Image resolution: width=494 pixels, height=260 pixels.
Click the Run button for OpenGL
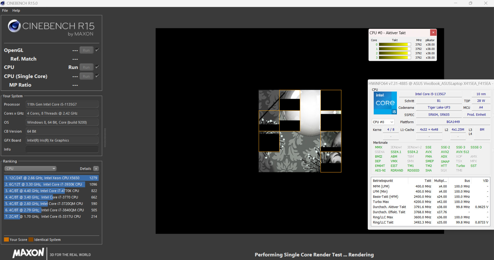tap(86, 50)
